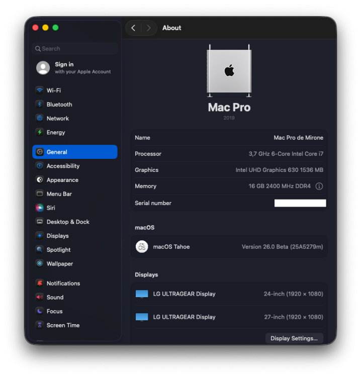Image resolution: width=361 pixels, height=377 pixels.
Task: Open Notifications settings
Action: (75, 283)
